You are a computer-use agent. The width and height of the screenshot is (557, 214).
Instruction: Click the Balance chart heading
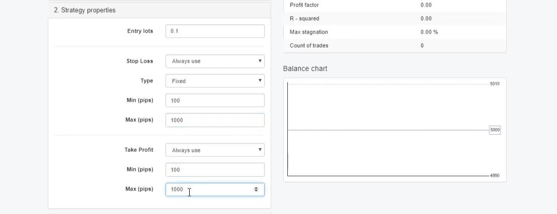pos(305,69)
